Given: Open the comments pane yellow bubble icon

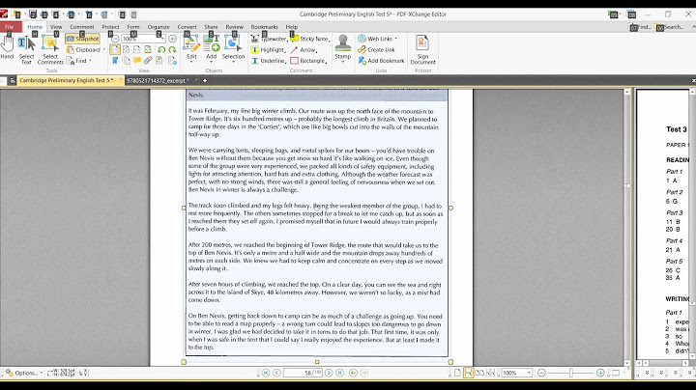Looking at the screenshot, I should coord(137,61).
